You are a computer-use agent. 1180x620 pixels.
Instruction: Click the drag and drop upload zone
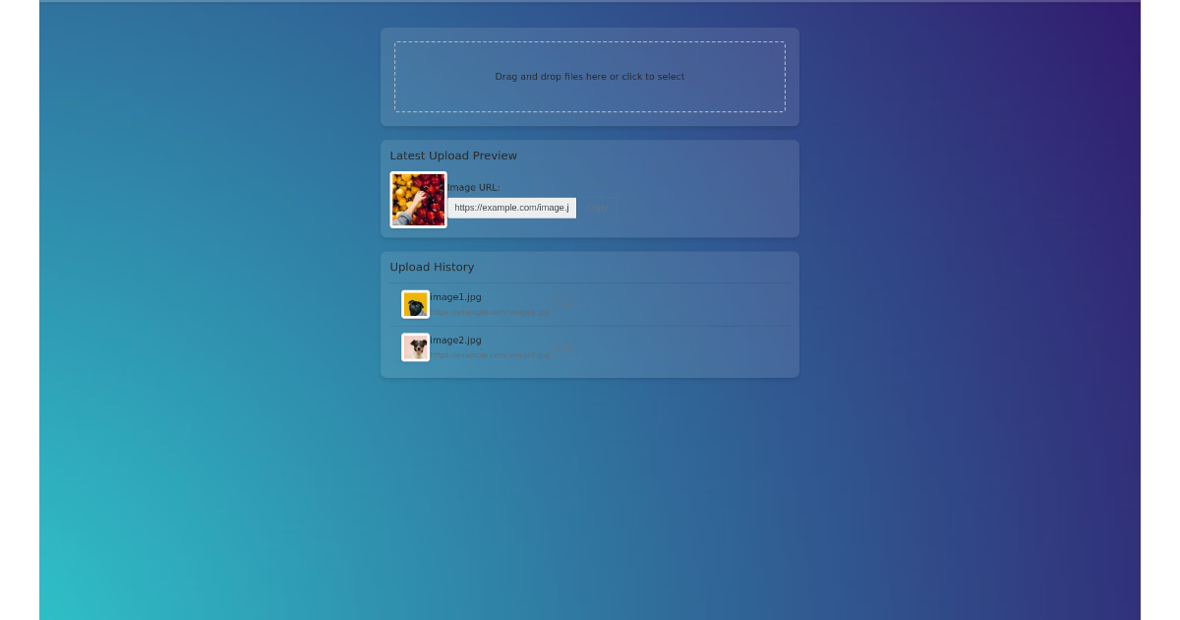coord(590,77)
